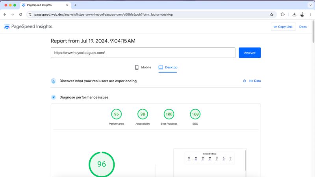Image resolution: width=315 pixels, height=177 pixels.
Task: Click the site information icon in address bar
Action: coord(30,15)
